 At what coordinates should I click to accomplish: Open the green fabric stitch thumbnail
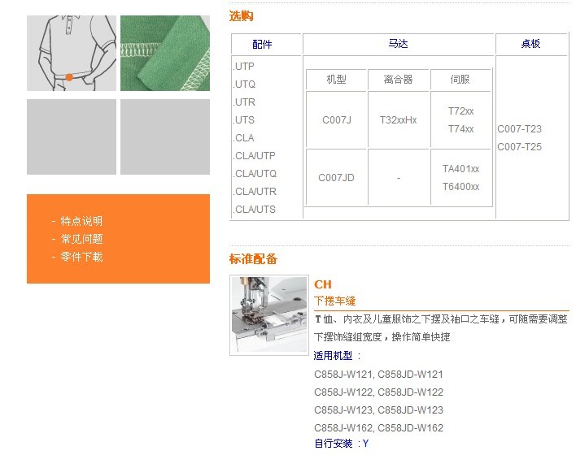pyautogui.click(x=165, y=53)
